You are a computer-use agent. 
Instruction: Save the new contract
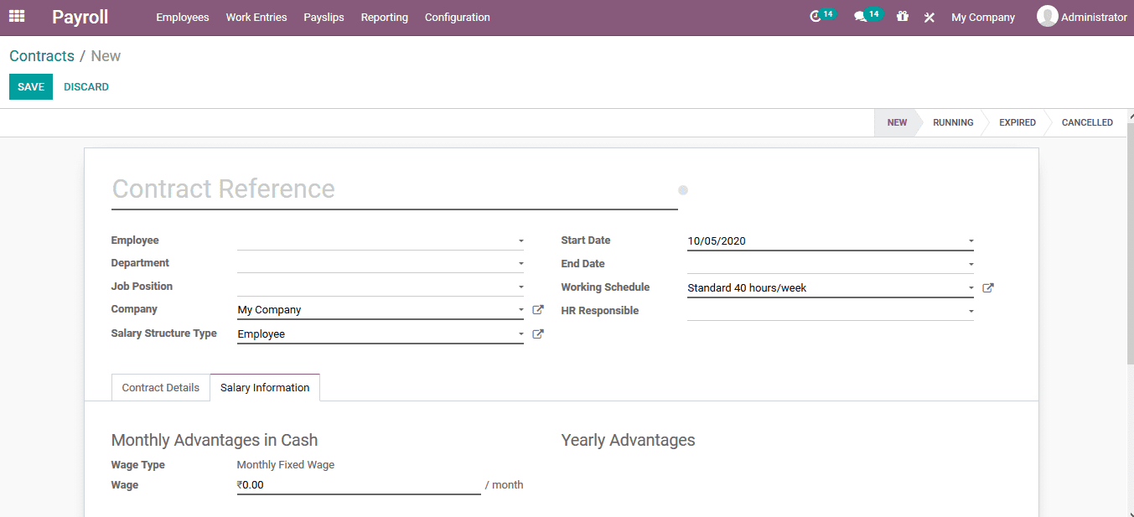click(30, 86)
